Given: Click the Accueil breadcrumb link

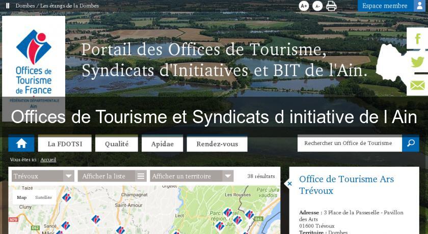Looking at the screenshot, I should pyautogui.click(x=48, y=160).
